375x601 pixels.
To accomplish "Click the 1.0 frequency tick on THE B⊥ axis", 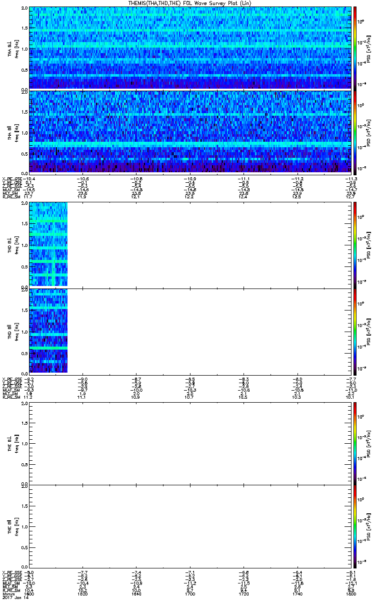I will click(x=24, y=444).
